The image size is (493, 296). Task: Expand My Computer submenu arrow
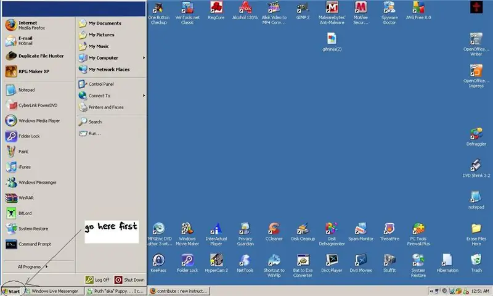click(144, 58)
